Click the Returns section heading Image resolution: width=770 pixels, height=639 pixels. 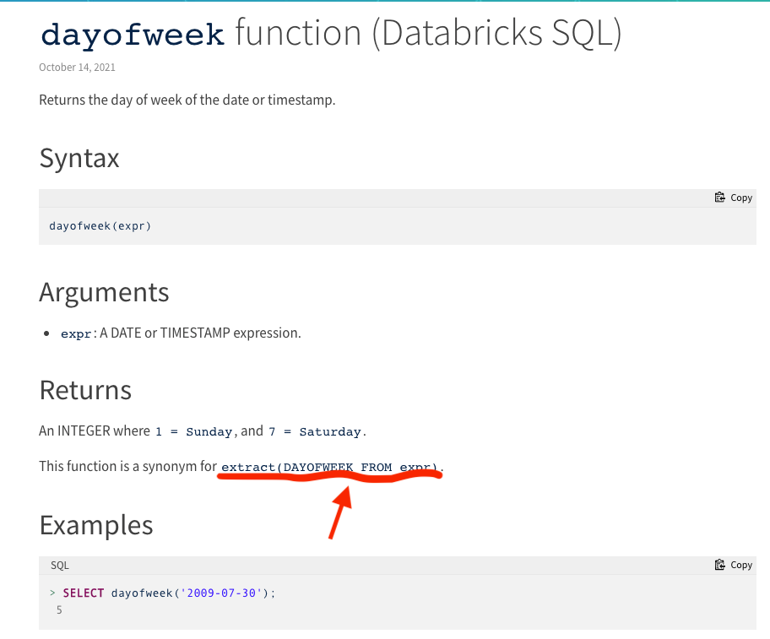point(85,390)
